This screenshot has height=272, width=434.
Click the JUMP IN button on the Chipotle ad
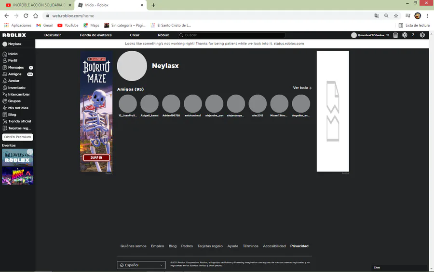point(96,157)
